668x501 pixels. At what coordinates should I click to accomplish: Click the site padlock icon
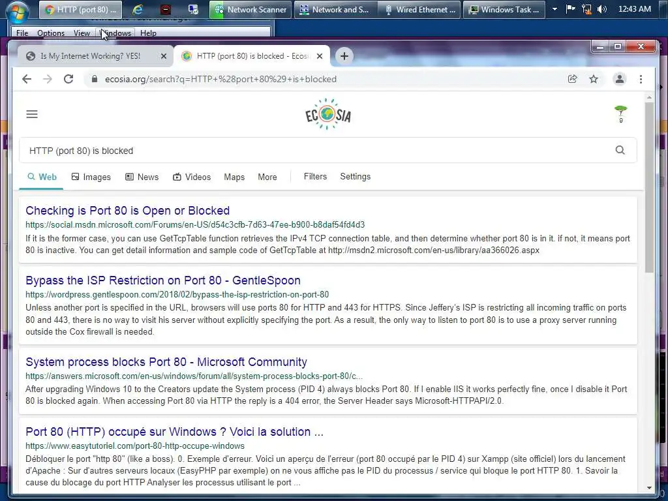[x=95, y=79]
